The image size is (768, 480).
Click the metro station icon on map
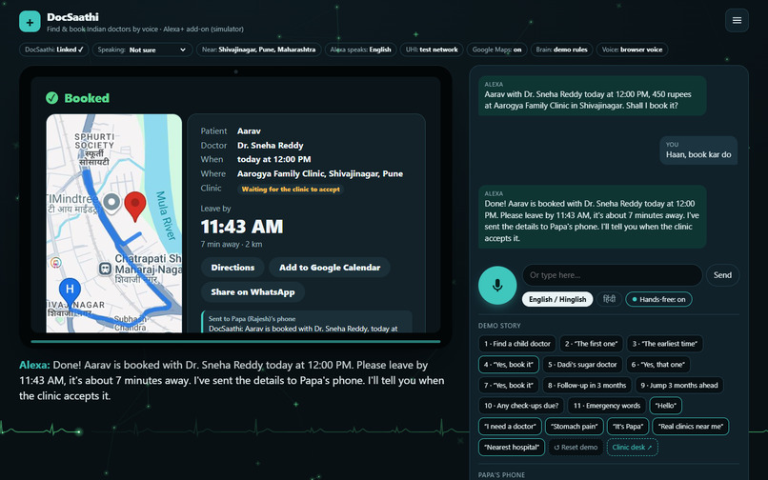click(x=106, y=269)
